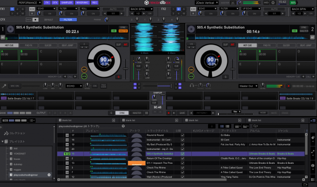Adjust deck 1 tempo slider

(x=125, y=69)
